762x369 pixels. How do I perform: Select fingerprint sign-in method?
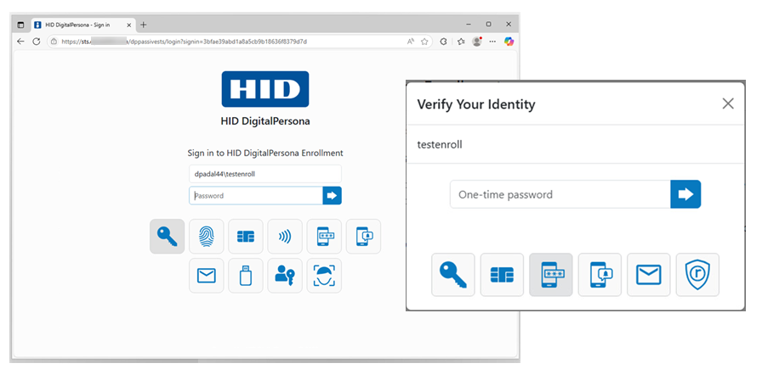coord(207,237)
